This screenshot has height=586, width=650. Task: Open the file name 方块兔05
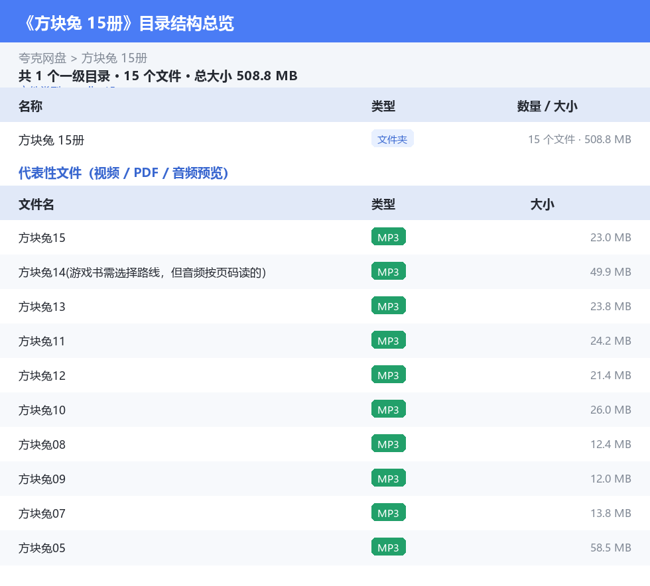42,548
